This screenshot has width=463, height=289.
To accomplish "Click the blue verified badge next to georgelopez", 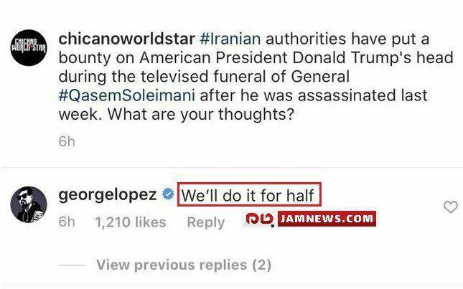I will point(168,194).
